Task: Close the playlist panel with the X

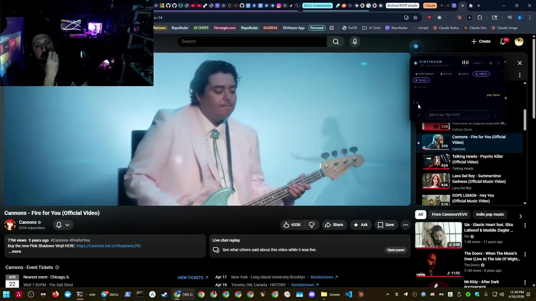Action: point(520,63)
